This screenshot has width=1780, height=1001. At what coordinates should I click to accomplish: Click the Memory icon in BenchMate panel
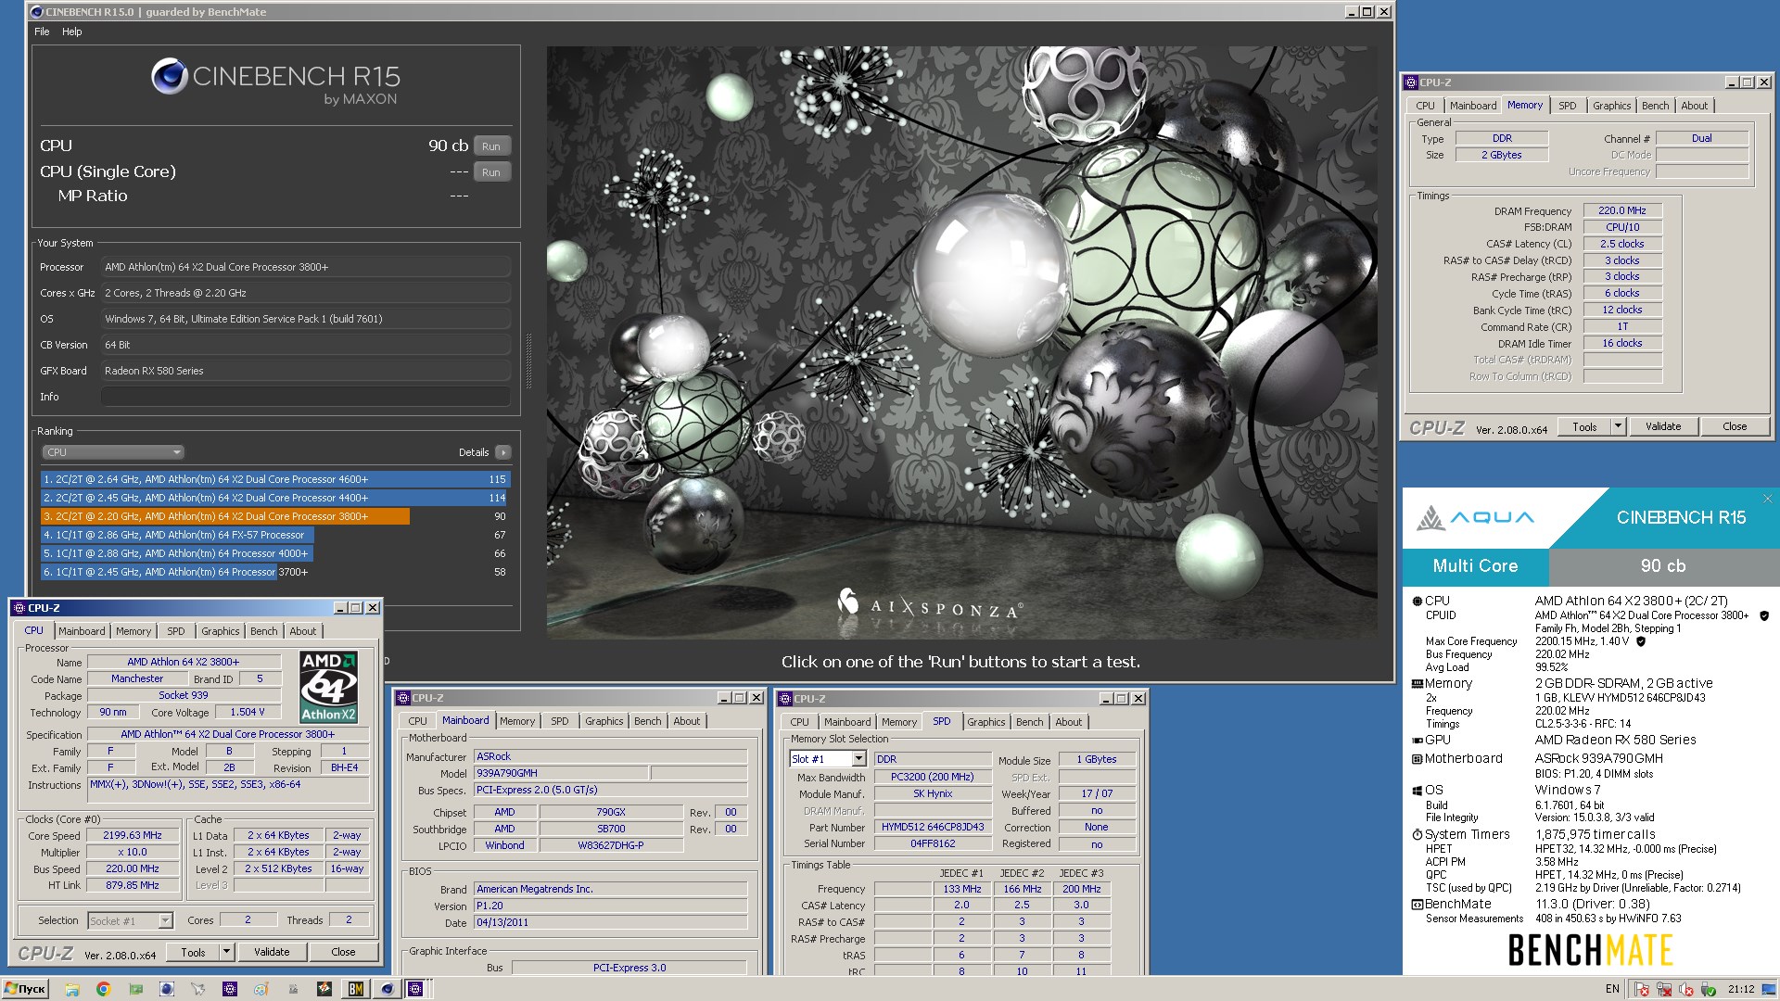tap(1417, 684)
